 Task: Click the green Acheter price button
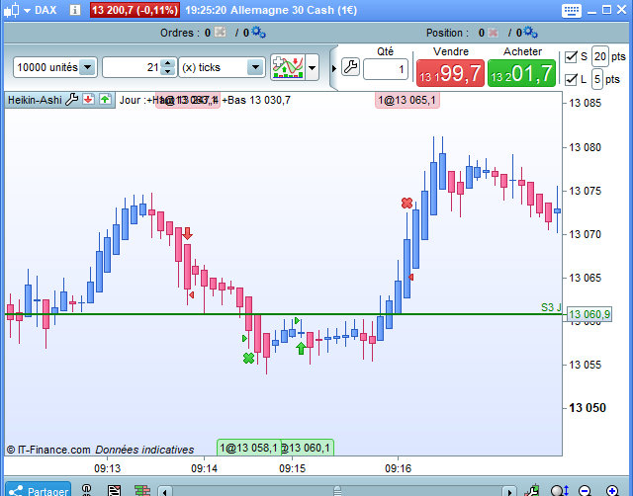pos(521,73)
